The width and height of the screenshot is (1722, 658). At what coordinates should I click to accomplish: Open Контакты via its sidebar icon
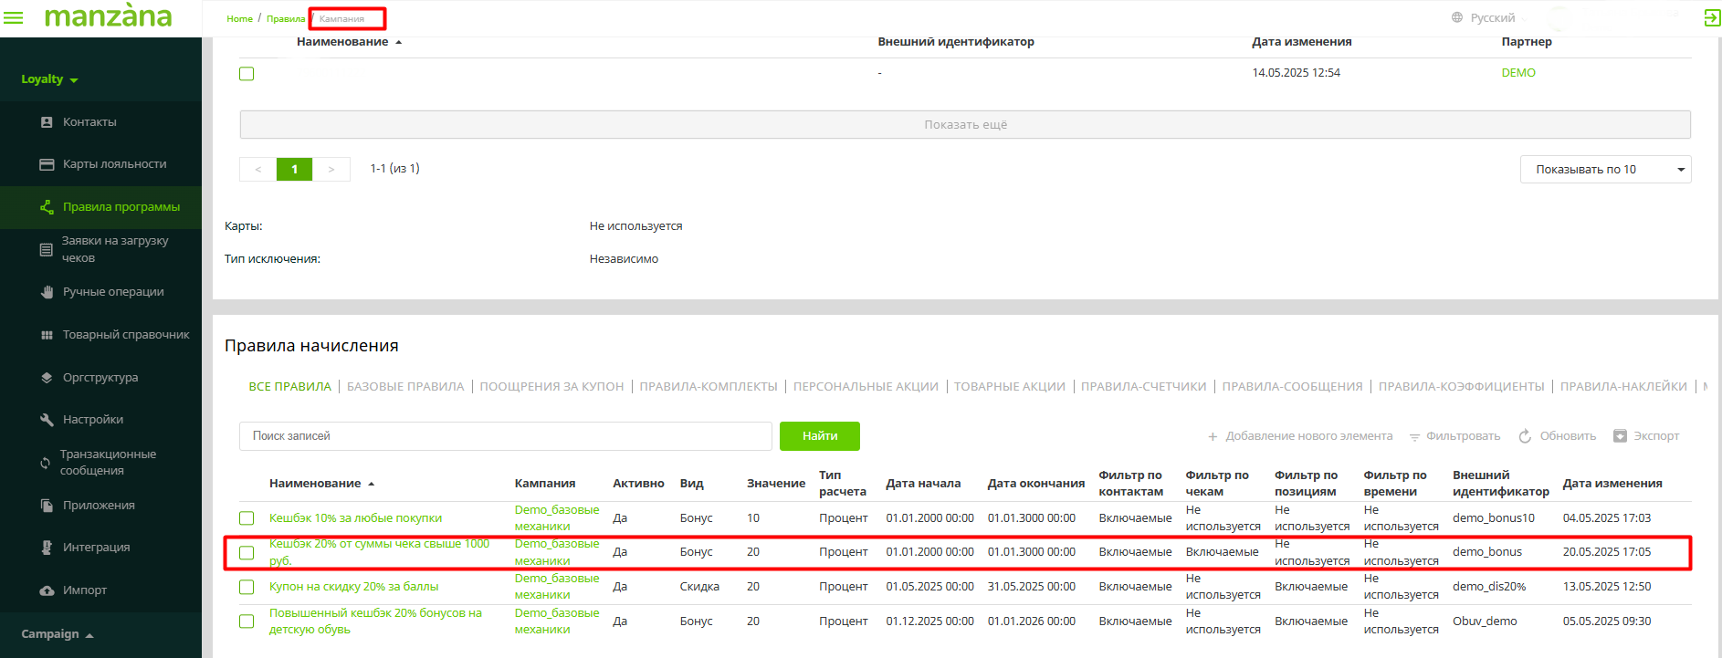coord(47,121)
